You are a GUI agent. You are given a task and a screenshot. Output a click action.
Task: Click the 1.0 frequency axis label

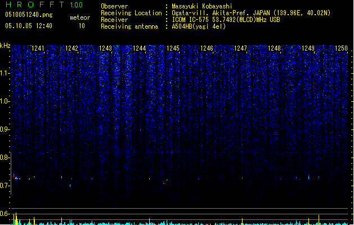(5, 101)
